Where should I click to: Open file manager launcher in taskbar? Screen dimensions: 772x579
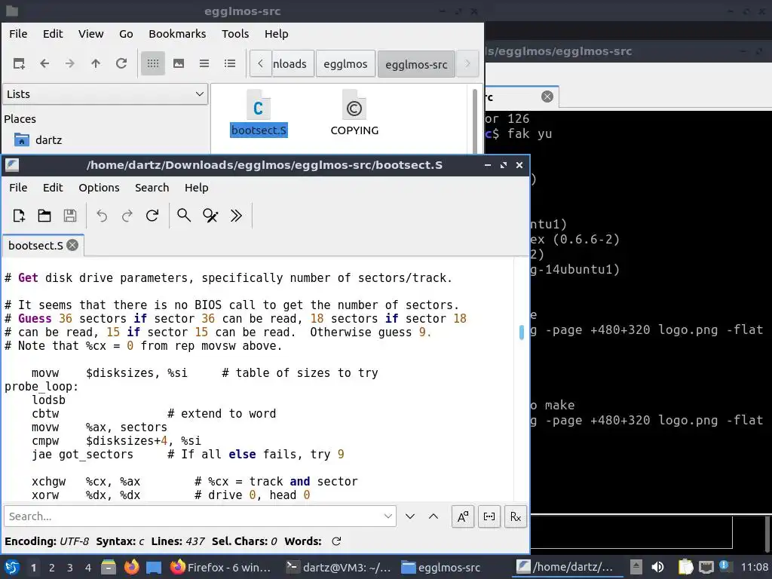click(109, 567)
